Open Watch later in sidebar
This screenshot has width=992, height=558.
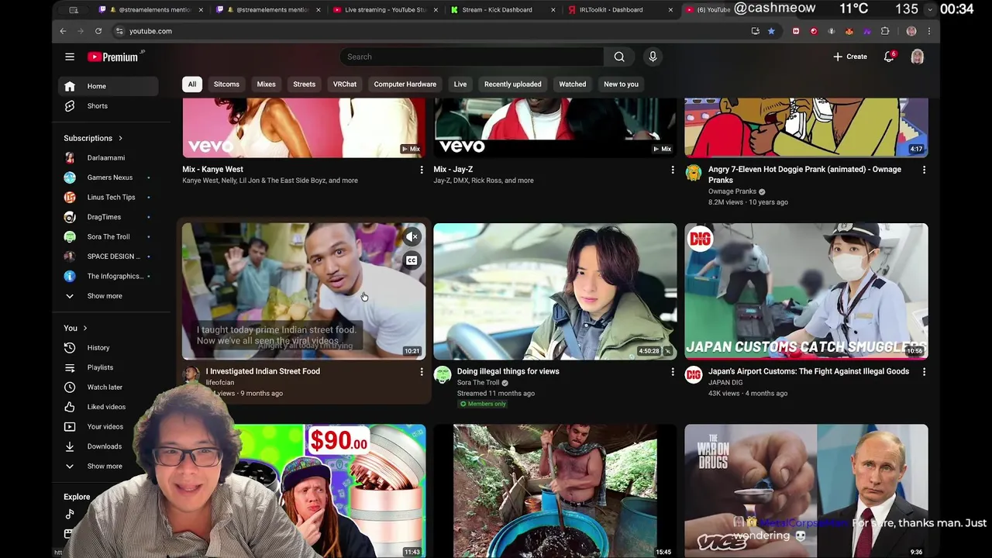point(108,387)
